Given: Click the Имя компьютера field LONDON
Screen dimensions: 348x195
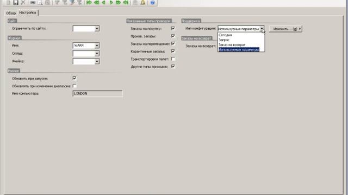Looking at the screenshot, I should click(97, 94).
